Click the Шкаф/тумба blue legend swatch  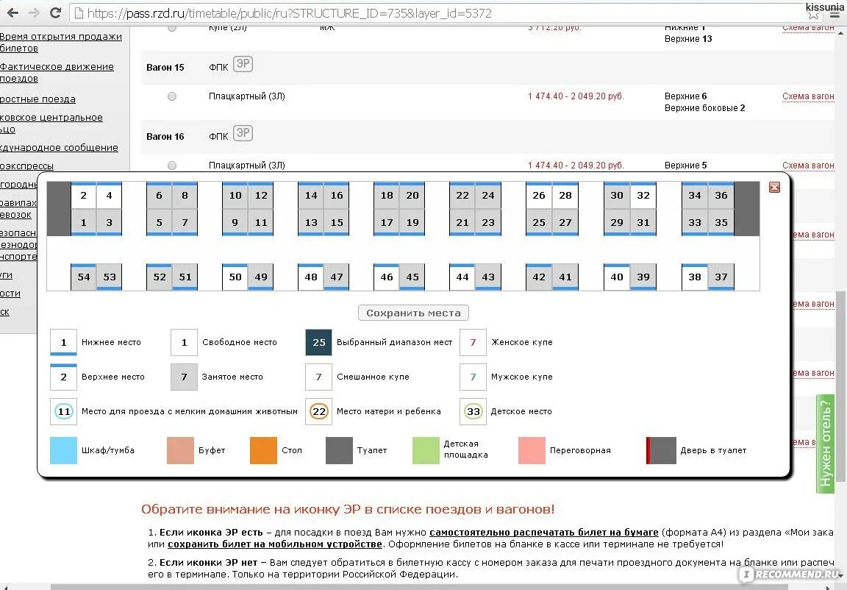(x=63, y=451)
